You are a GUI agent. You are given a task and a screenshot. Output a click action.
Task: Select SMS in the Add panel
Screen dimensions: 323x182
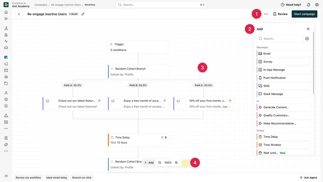[x=283, y=86]
